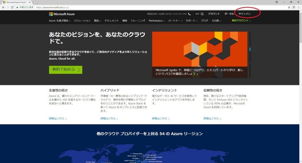
Task: Click the phone icon beside 0120-337-499
Action: (x=189, y=14)
